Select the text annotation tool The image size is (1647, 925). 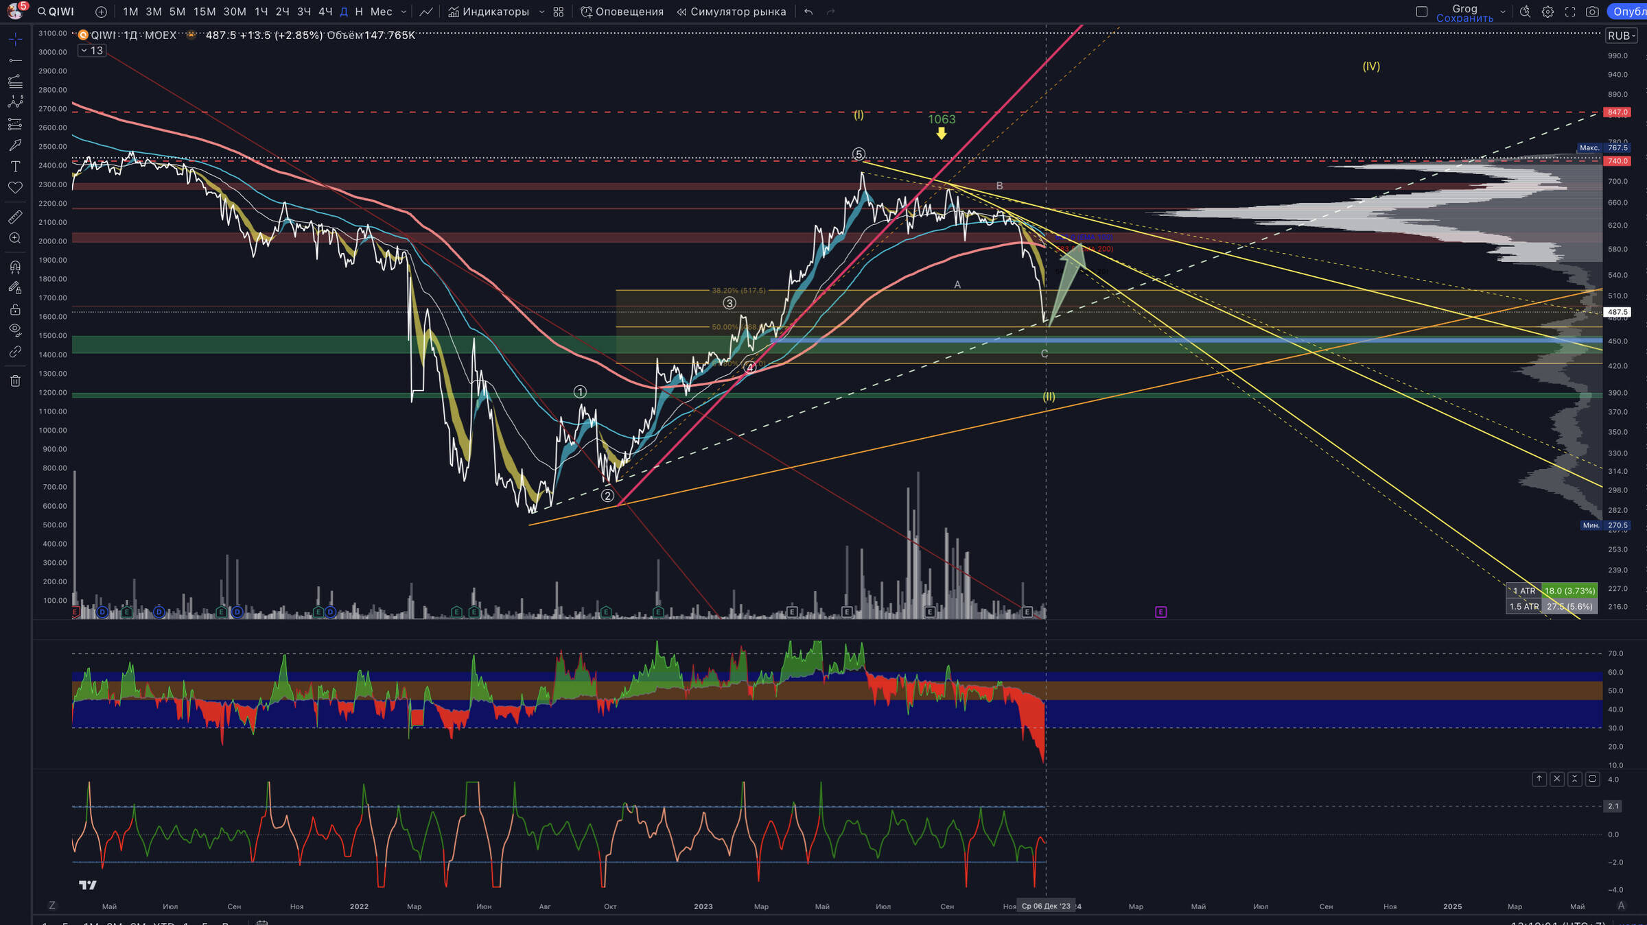(x=15, y=167)
